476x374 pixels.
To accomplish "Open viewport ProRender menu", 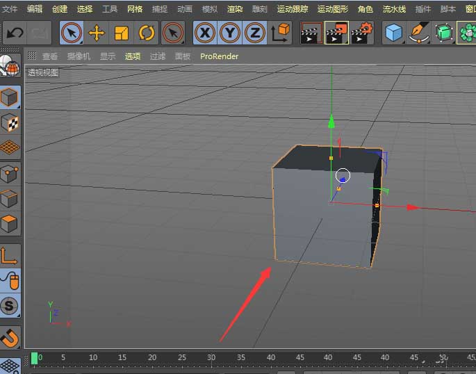I will click(219, 56).
